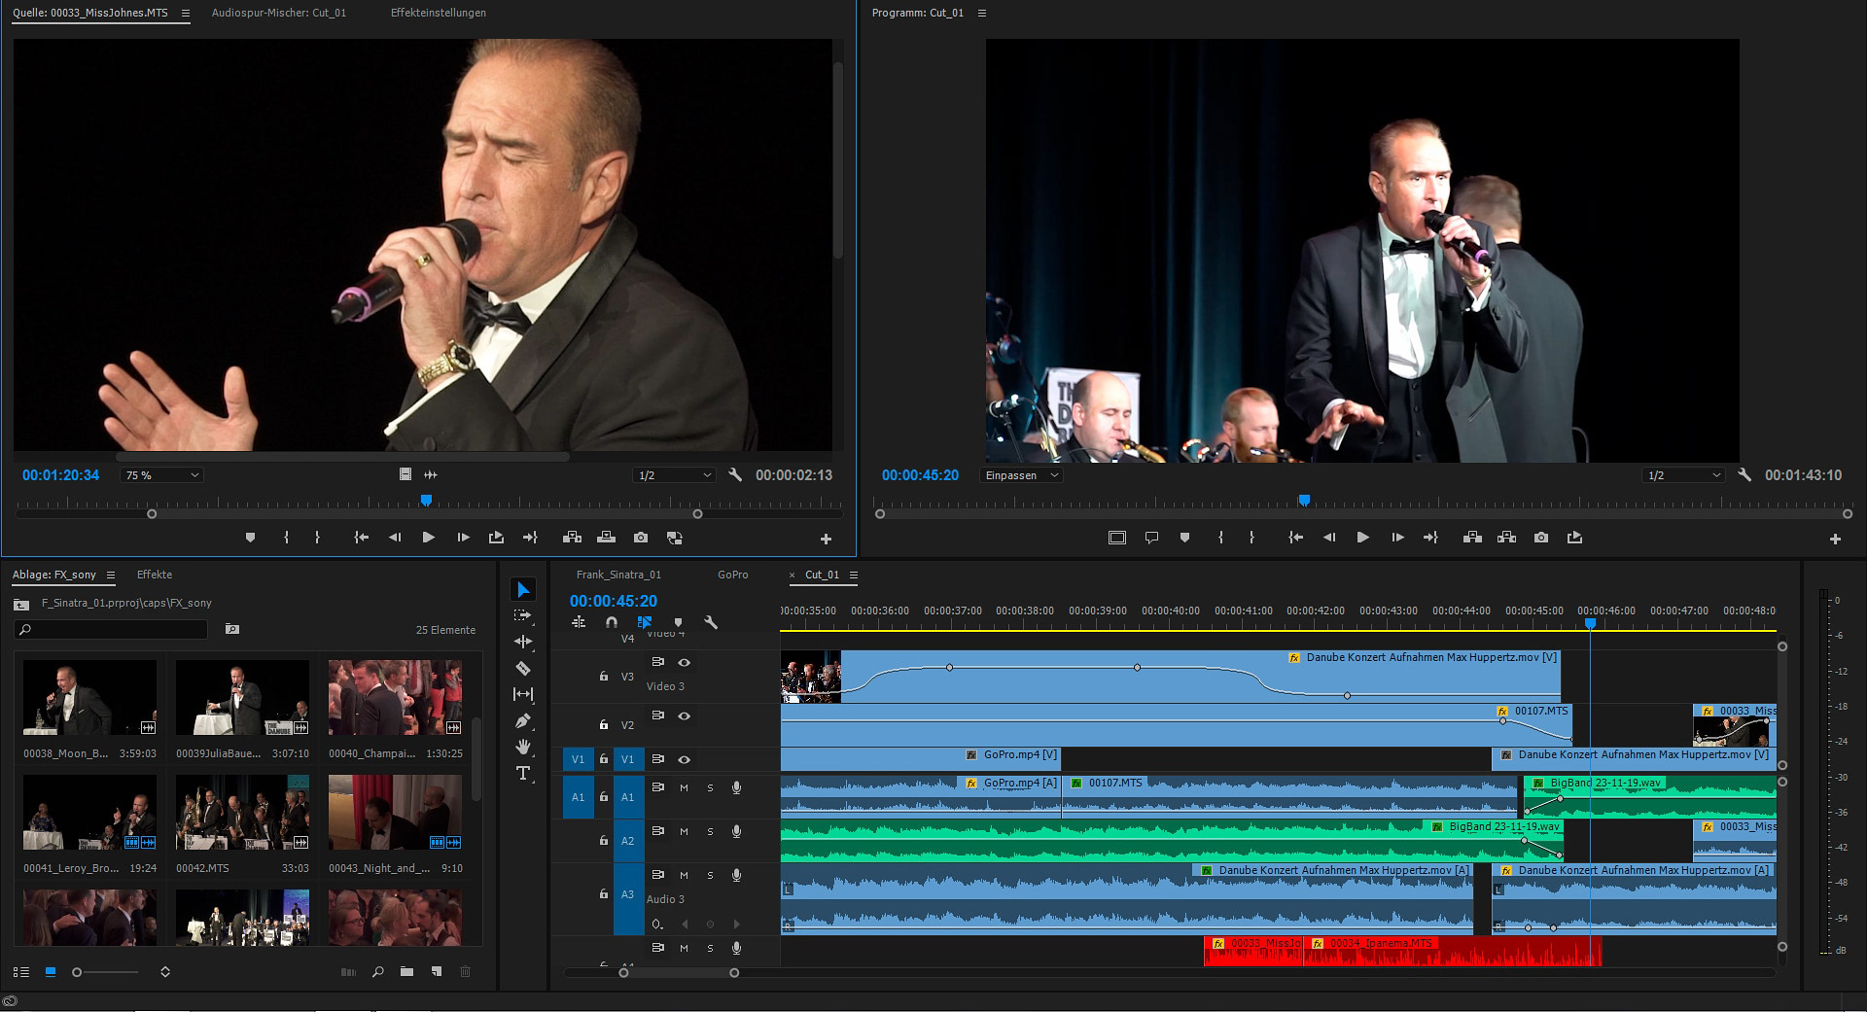Enable voice-over record on track A3

736,875
